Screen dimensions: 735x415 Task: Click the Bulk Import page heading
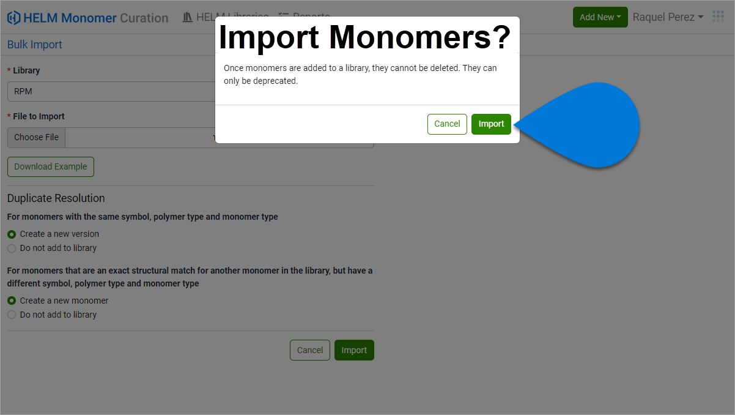pos(35,45)
